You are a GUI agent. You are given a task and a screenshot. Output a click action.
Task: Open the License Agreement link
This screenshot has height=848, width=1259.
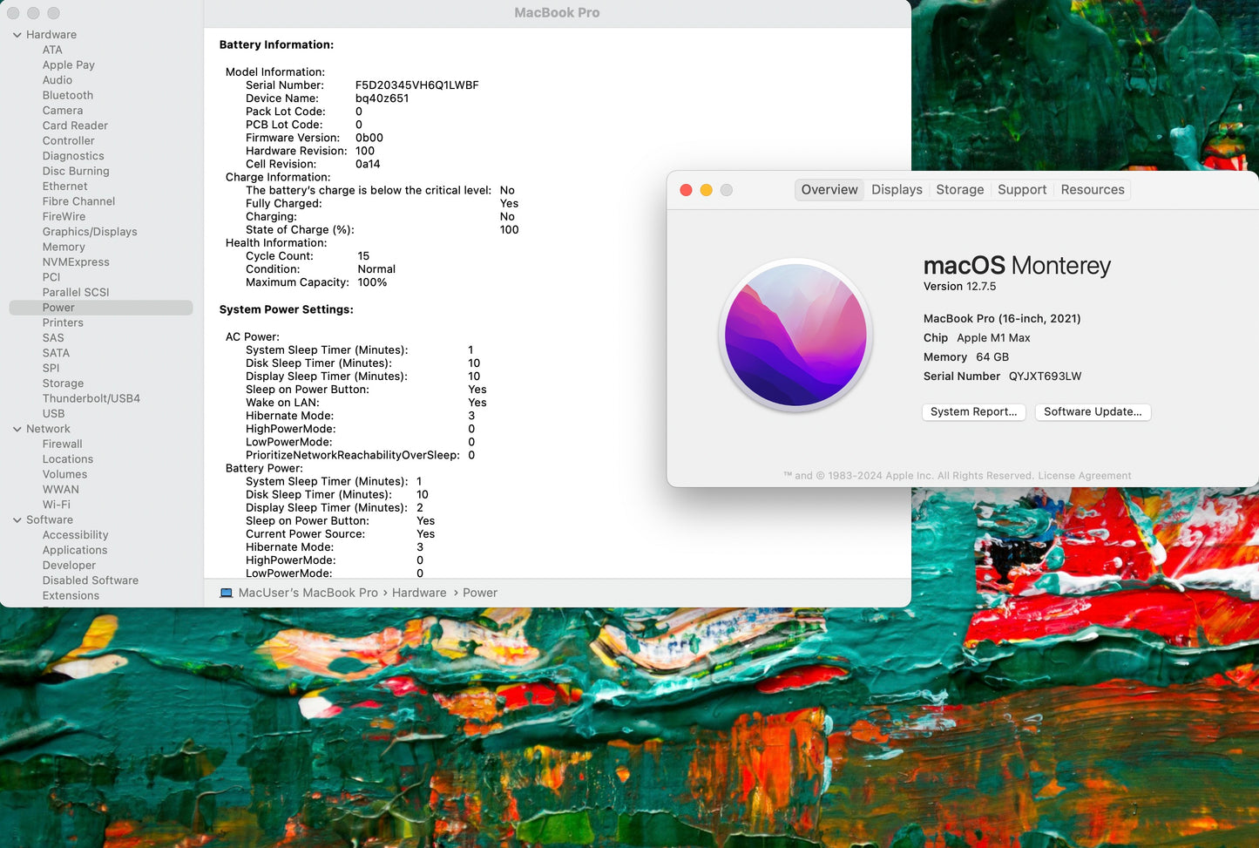click(1084, 476)
